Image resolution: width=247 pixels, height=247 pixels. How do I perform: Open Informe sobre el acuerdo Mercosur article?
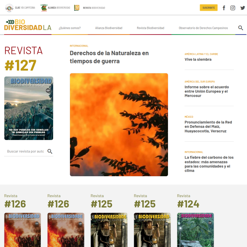(207, 91)
